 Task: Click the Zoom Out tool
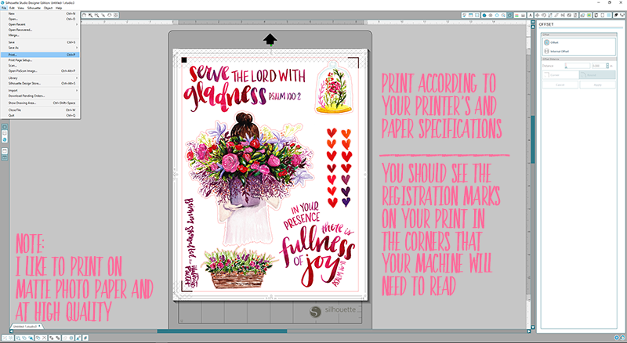(x=96, y=15)
